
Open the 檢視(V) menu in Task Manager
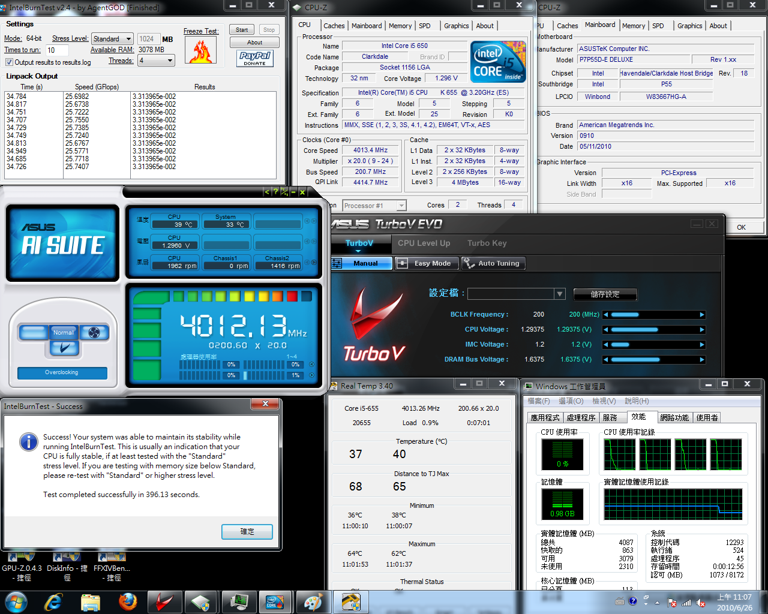tap(604, 401)
